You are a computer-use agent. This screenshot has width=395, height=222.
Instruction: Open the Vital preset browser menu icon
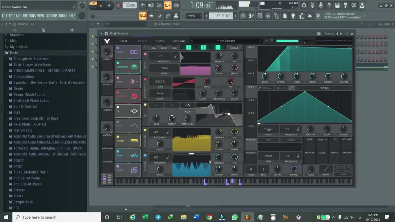(x=272, y=41)
